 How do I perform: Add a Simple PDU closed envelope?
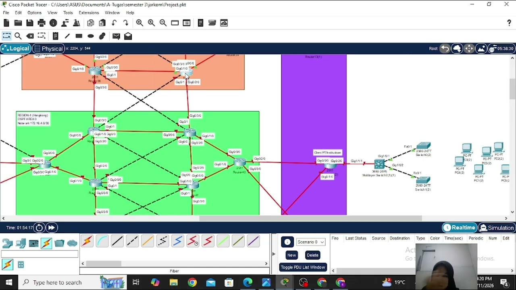click(x=116, y=36)
